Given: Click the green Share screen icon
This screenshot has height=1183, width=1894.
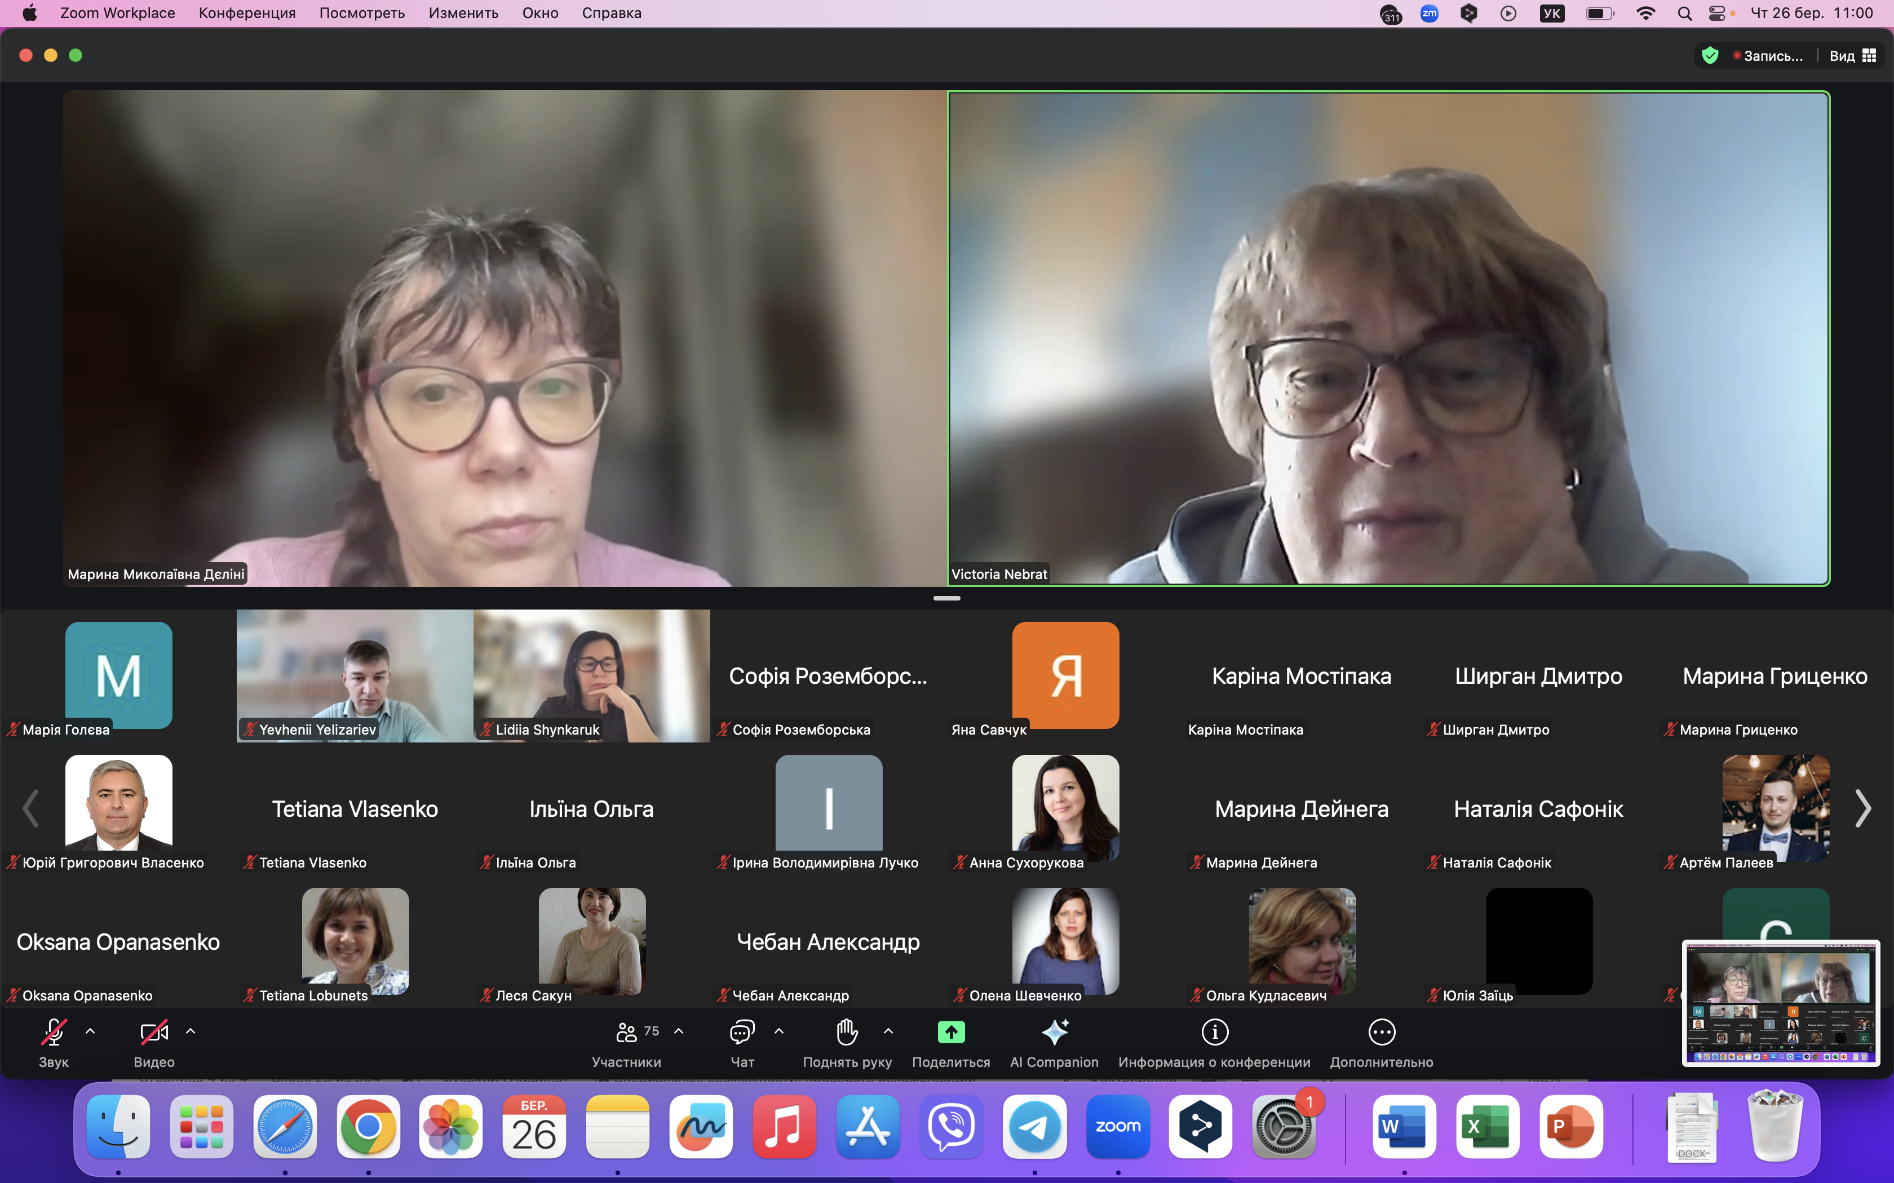Looking at the screenshot, I should pos(951,1032).
